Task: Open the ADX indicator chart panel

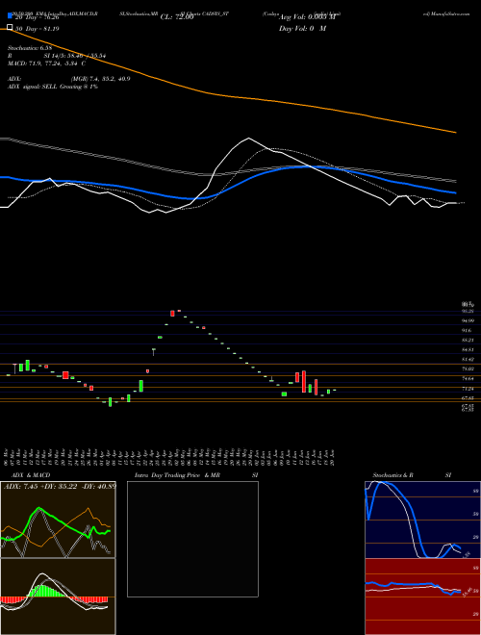Action: point(58,520)
